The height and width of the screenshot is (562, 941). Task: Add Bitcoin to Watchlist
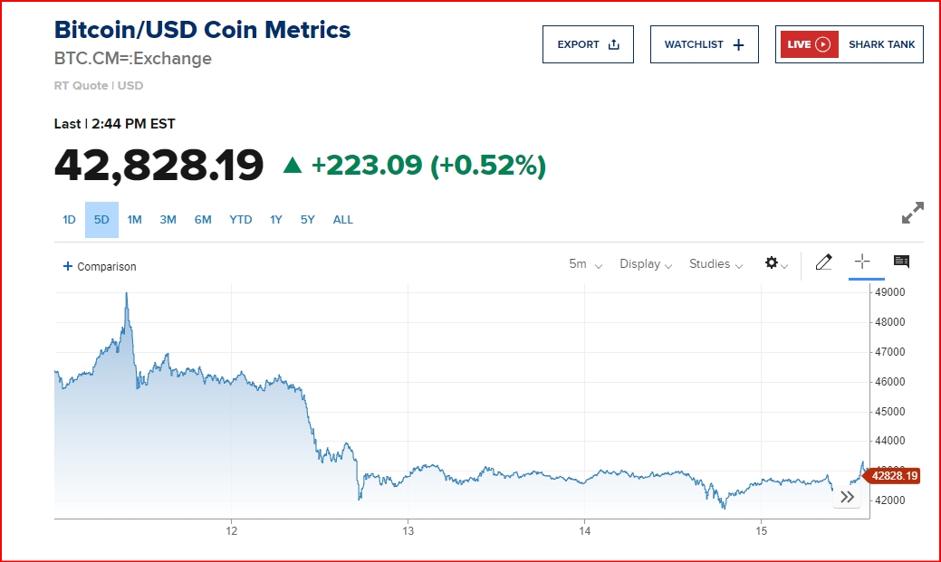coord(704,44)
